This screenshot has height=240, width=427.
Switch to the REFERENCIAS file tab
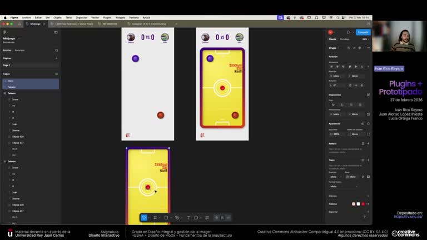point(110,24)
